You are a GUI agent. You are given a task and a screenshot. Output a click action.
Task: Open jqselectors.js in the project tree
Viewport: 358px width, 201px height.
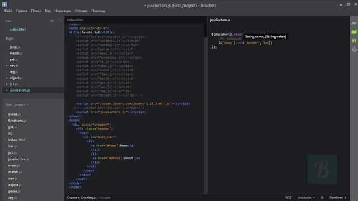18,159
